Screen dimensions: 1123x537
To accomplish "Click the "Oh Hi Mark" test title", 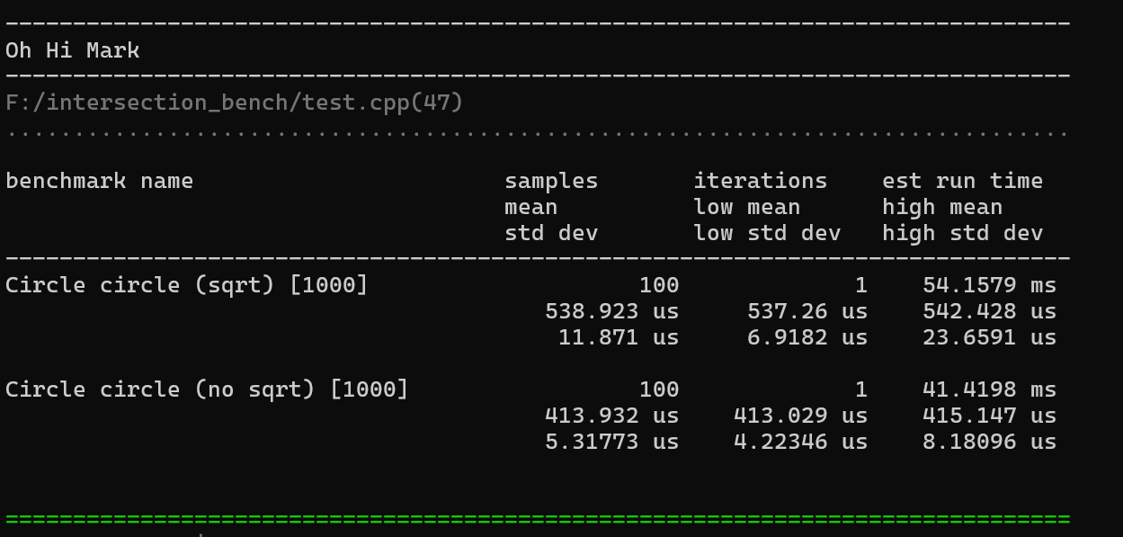I will 73,50.
